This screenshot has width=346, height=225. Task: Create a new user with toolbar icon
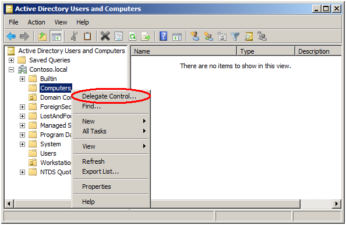pyautogui.click(x=195, y=36)
